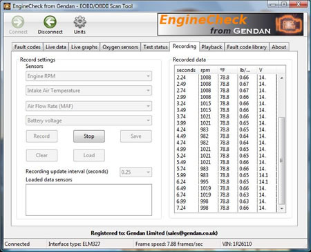Maximize the EngineCheck window
The height and width of the screenshot is (252, 311).
284,4
